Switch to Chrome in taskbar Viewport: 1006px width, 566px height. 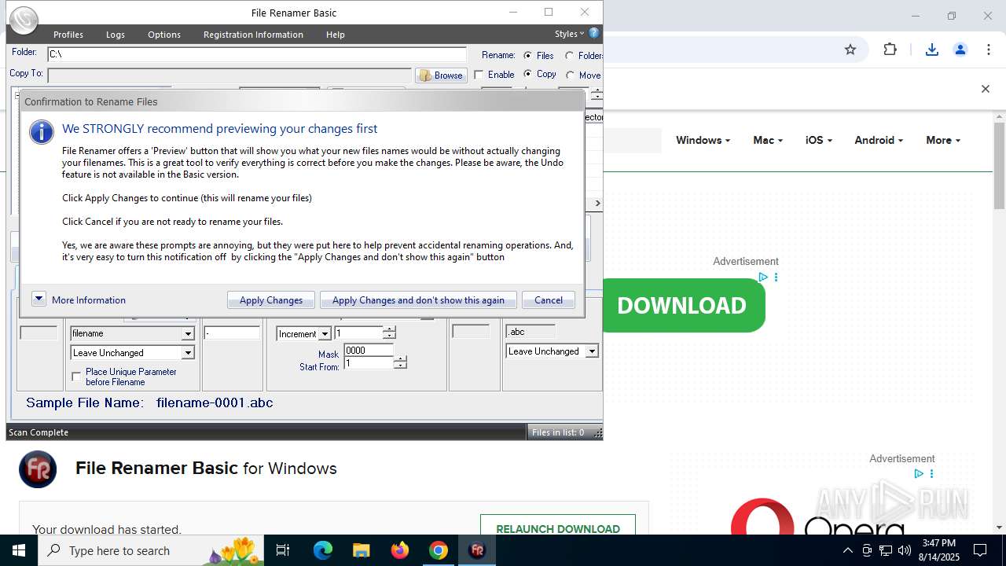tap(439, 550)
